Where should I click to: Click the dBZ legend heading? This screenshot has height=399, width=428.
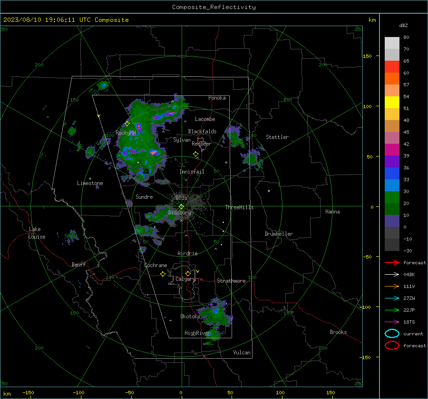(403, 25)
